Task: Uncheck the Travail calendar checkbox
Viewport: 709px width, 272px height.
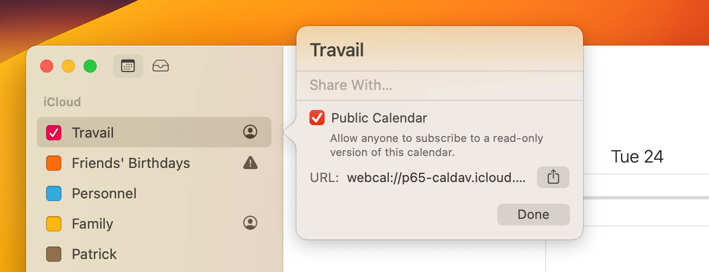Action: 54,133
